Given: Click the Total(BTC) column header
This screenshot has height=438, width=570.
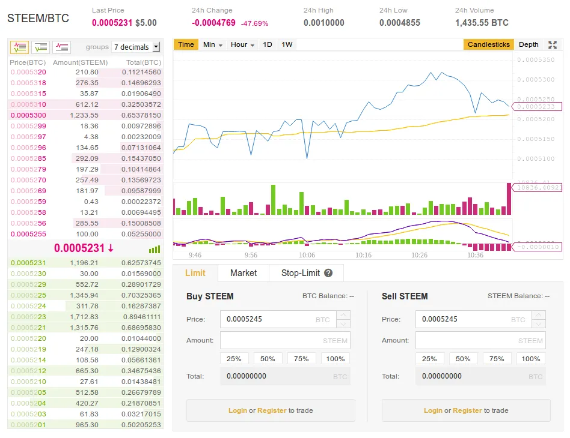Looking at the screenshot, I should pos(144,62).
